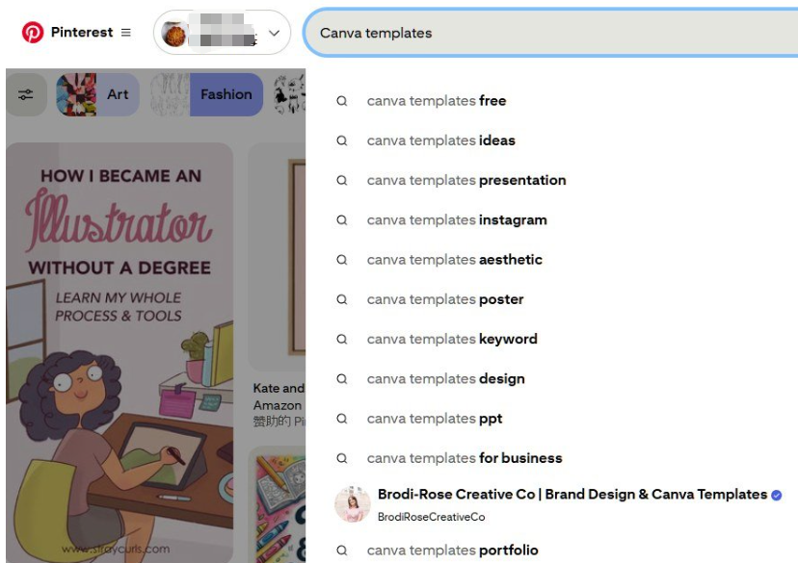Open the hamburger menu beside Pinterest
The image size is (798, 563).
pos(125,33)
